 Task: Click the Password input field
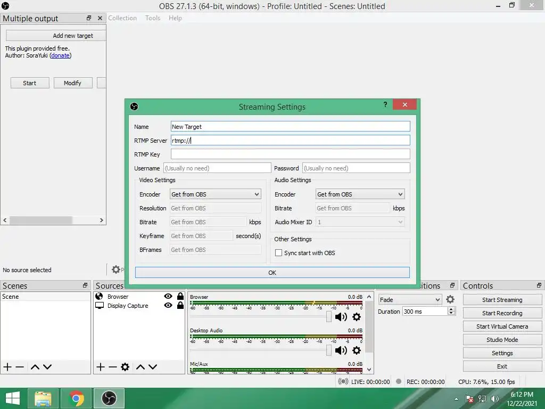click(356, 168)
